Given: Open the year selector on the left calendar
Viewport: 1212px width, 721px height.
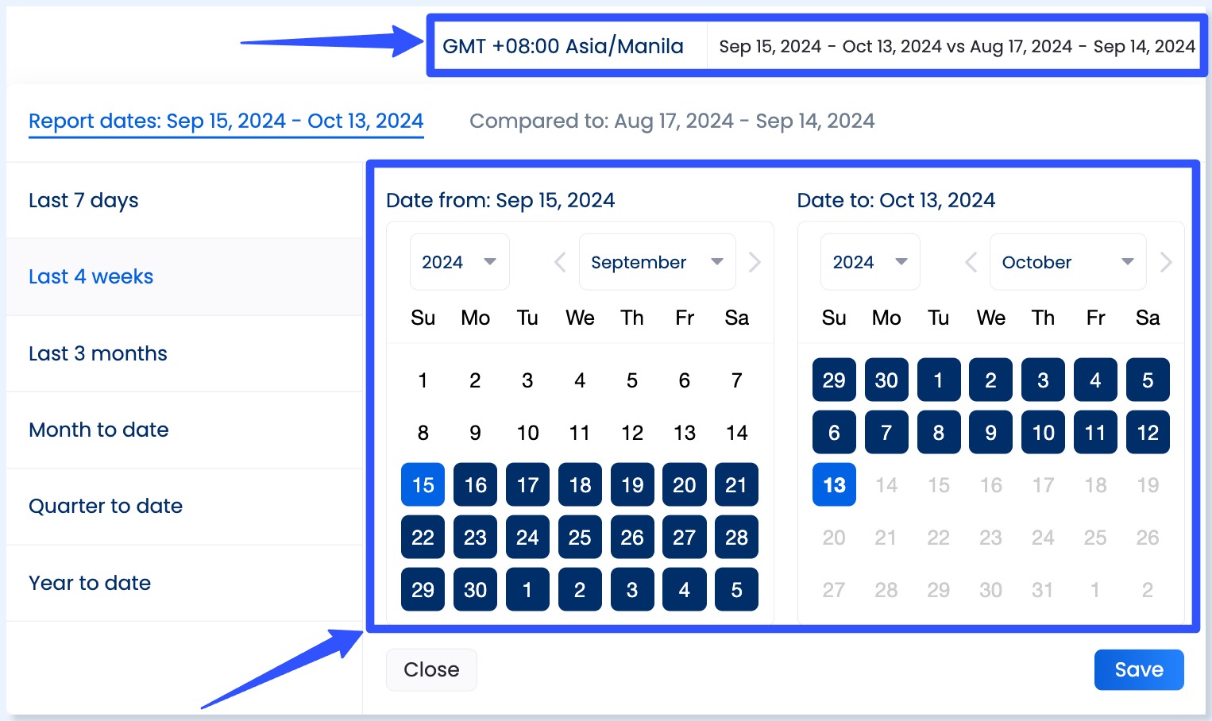Looking at the screenshot, I should coord(459,261).
